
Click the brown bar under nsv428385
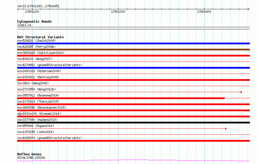(x=133, y=50)
